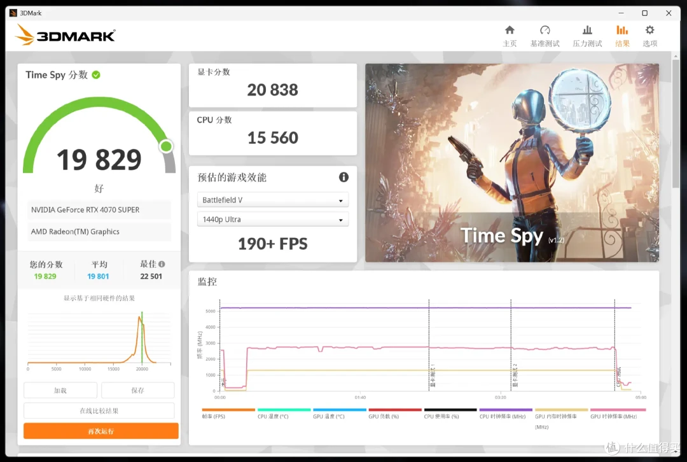Image resolution: width=687 pixels, height=462 pixels.
Task: Click the green knob on score gauge
Action: tap(166, 146)
